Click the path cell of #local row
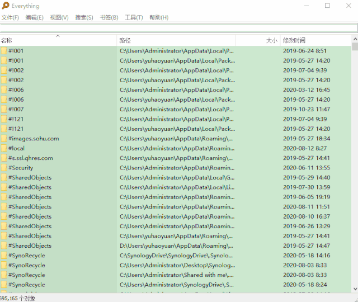This screenshot has height=302, width=358. point(177,148)
